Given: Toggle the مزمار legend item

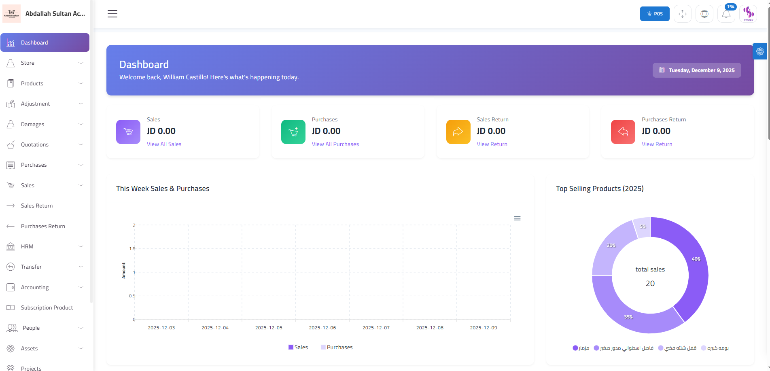Looking at the screenshot, I should pyautogui.click(x=581, y=348).
